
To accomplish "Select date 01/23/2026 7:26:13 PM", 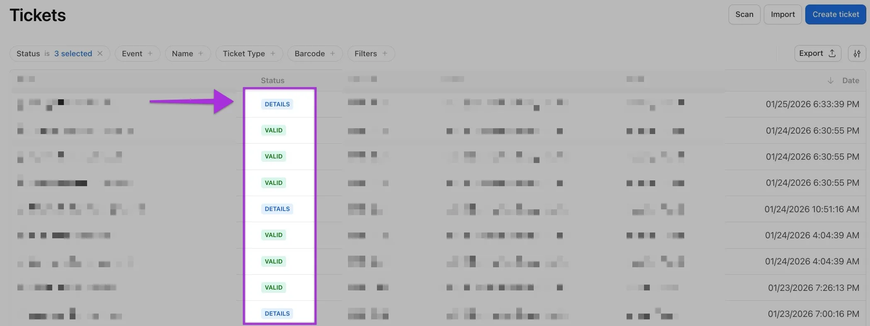I will pos(814,288).
